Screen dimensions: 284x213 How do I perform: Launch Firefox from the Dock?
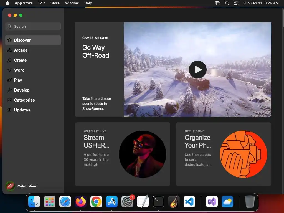point(81,202)
